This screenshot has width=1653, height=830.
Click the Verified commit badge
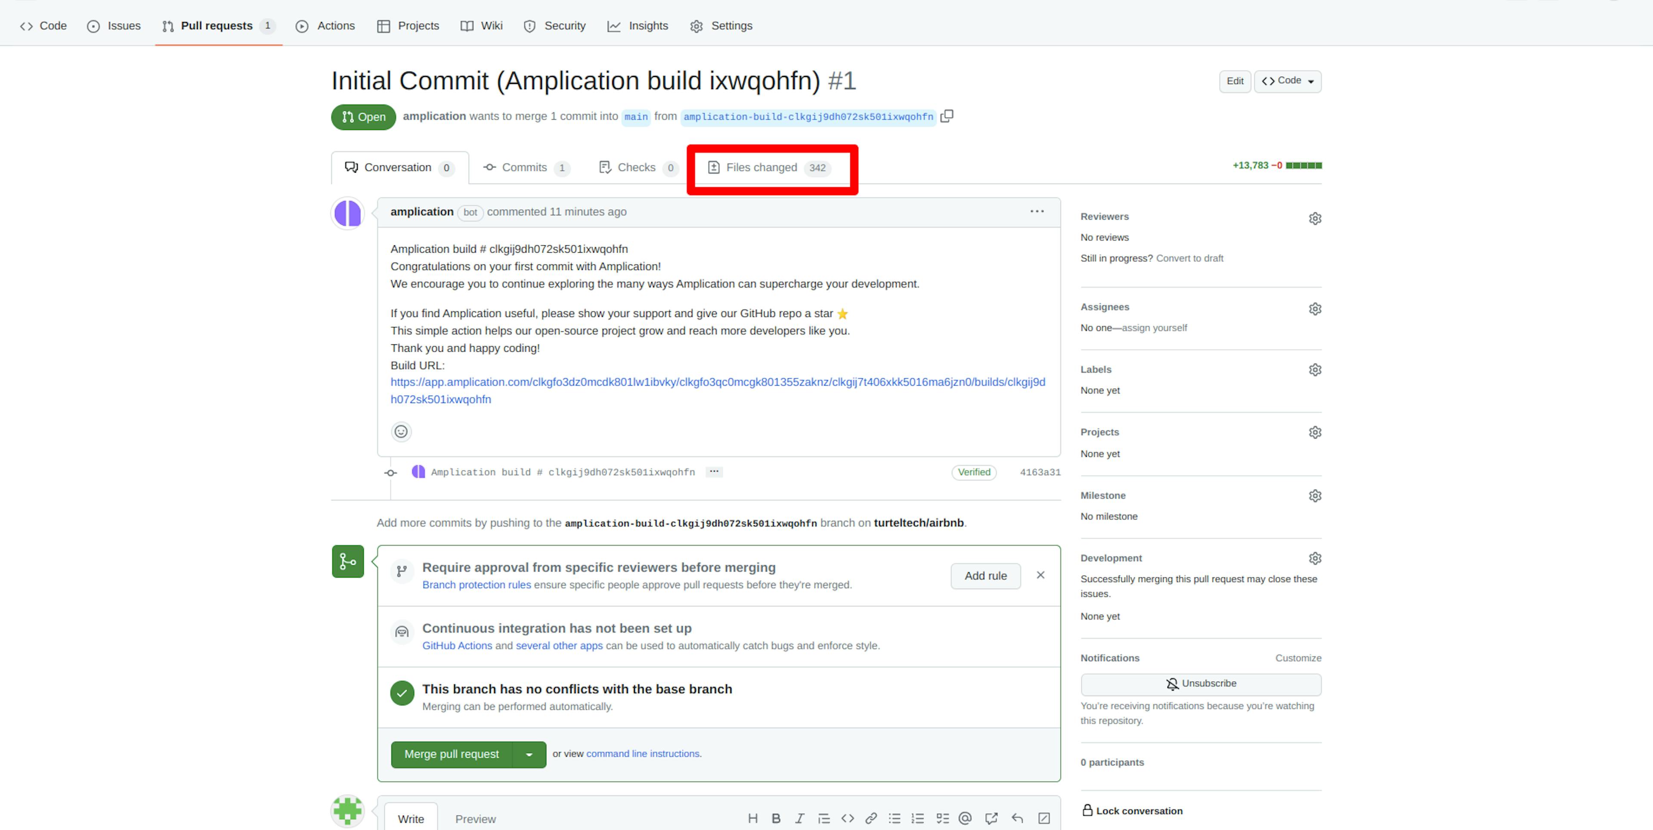pos(973,472)
